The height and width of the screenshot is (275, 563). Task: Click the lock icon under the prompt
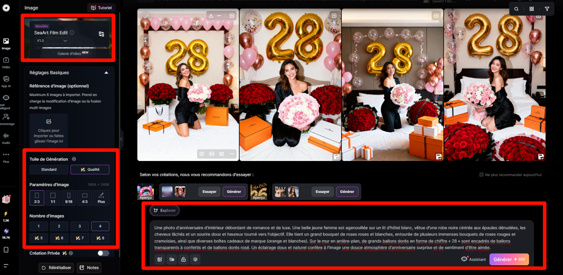183,259
